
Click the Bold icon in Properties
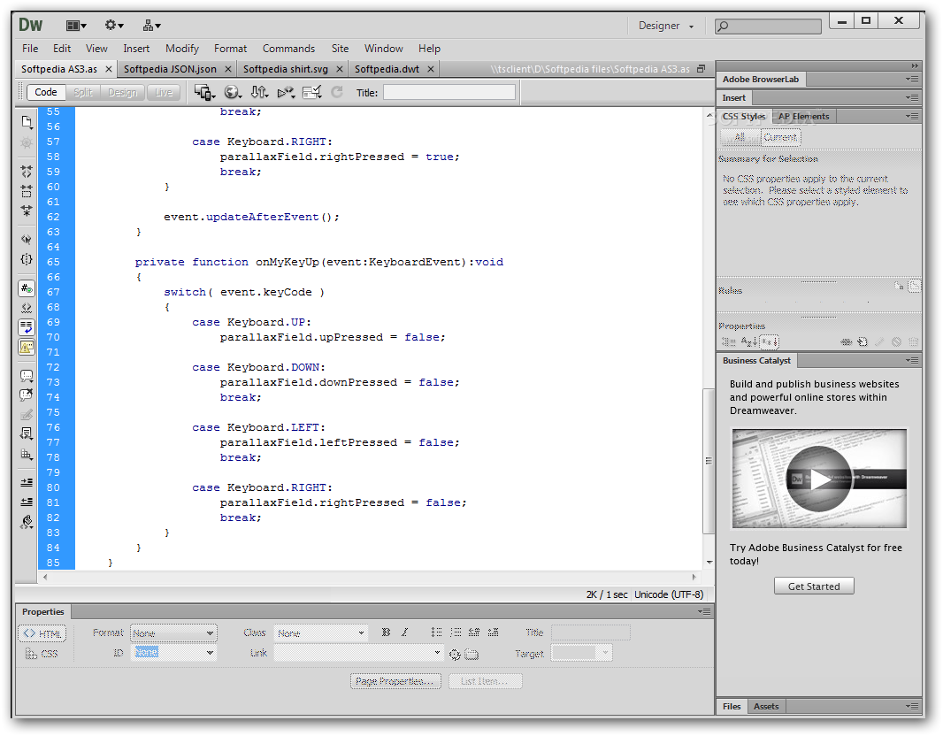(386, 632)
